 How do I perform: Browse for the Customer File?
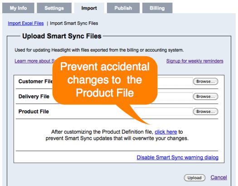pos(205,81)
